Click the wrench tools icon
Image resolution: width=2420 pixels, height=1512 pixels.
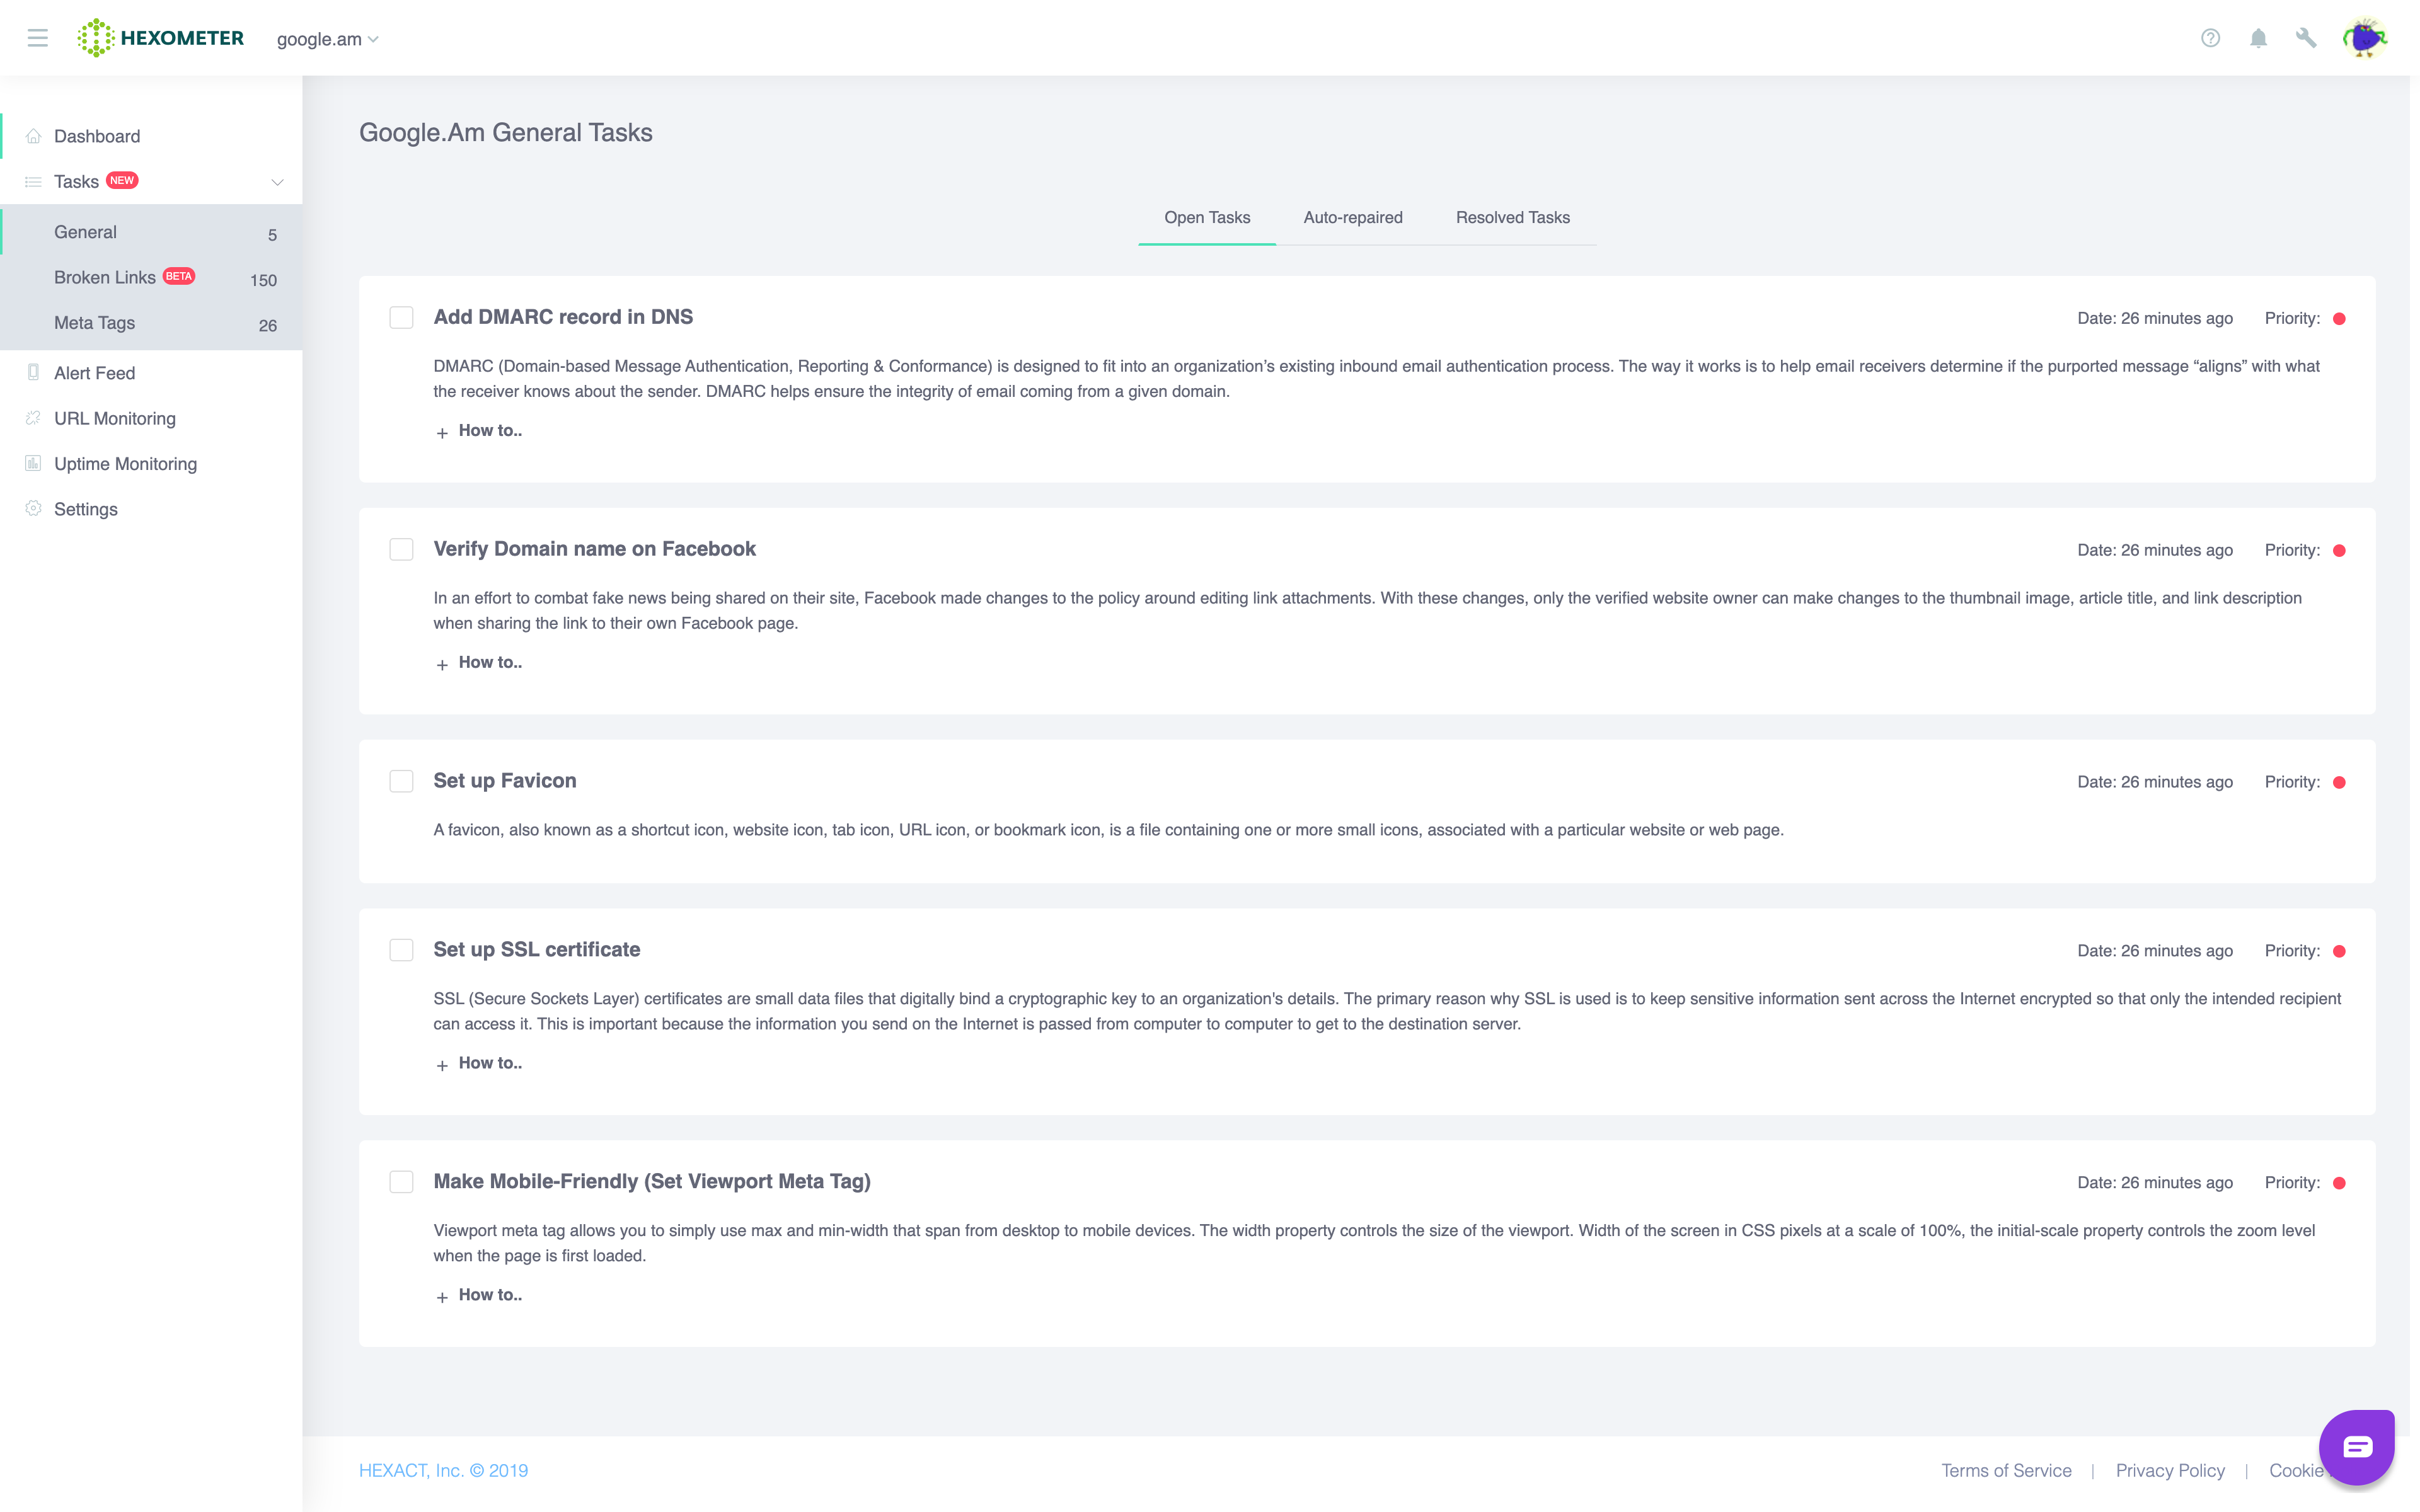point(2306,38)
